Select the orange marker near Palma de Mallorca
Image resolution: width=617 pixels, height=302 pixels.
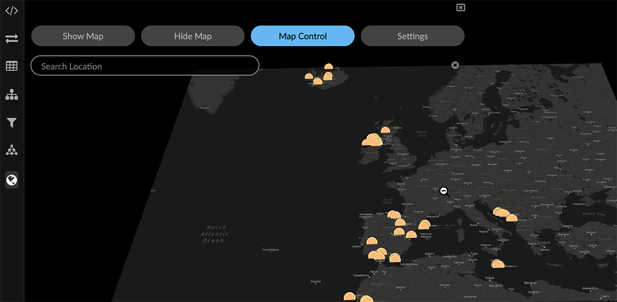tap(423, 226)
